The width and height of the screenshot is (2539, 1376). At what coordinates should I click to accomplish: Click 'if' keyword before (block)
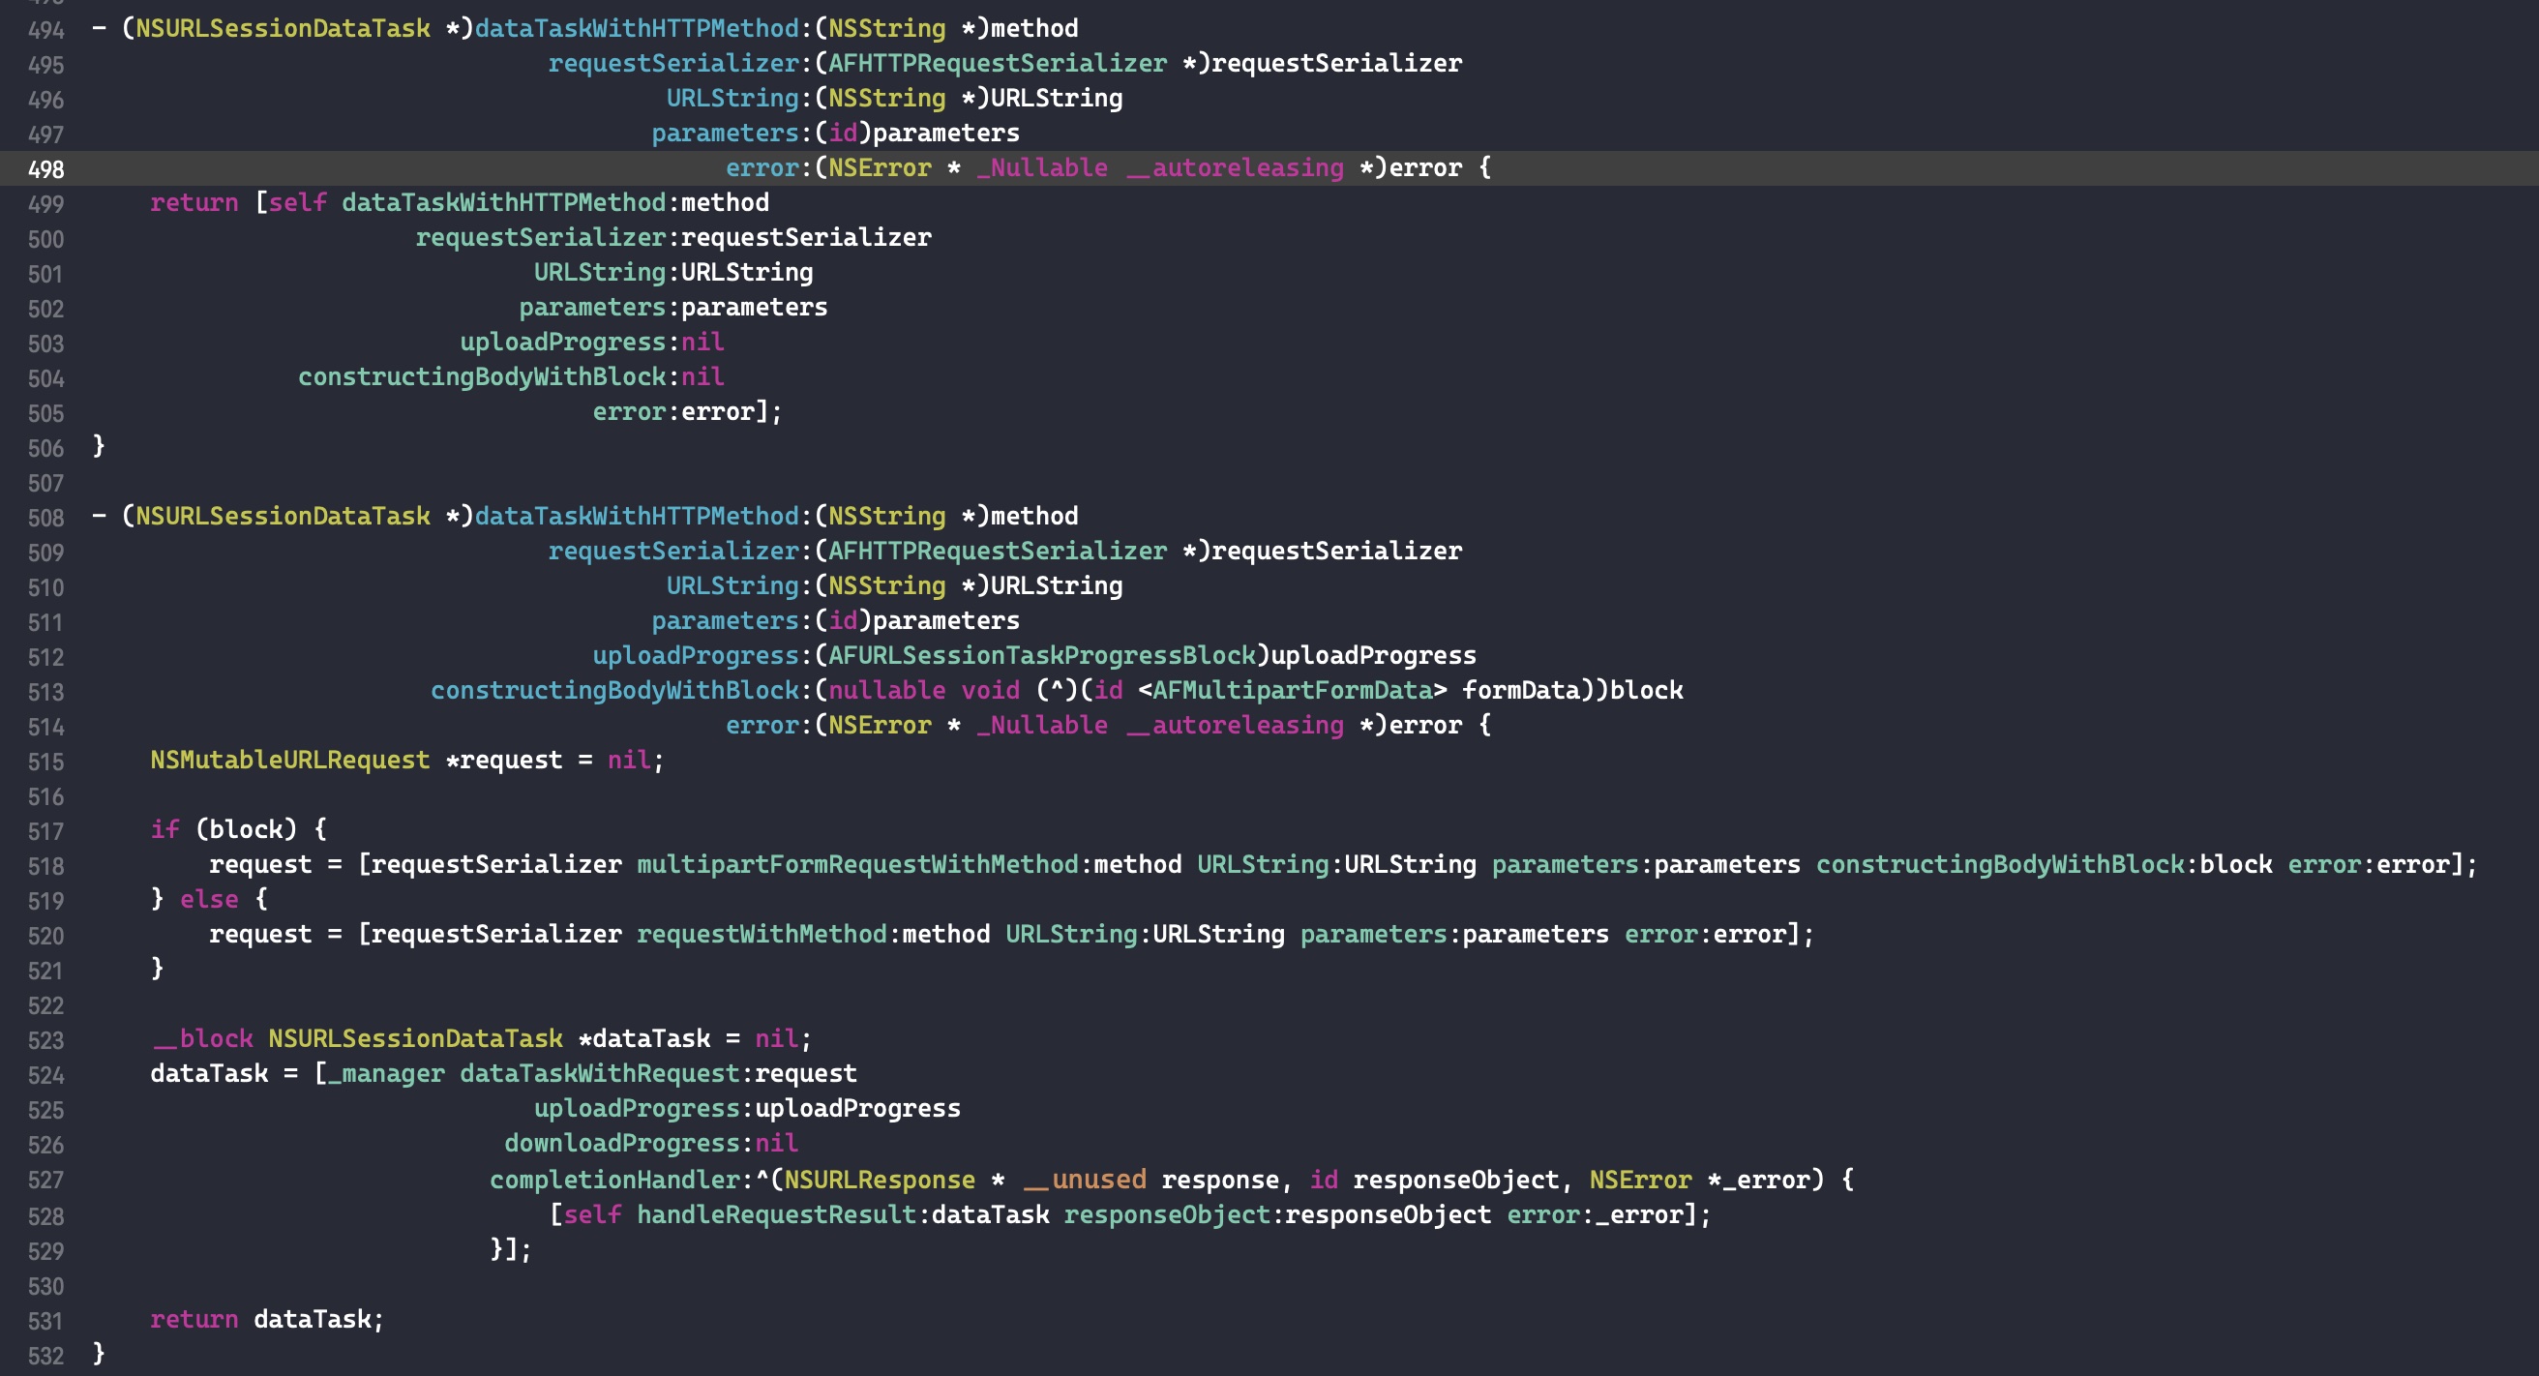pos(164,829)
